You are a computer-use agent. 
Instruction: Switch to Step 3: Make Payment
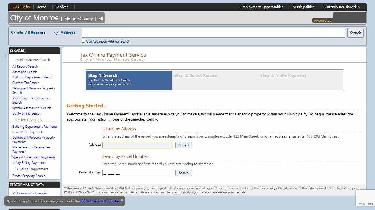tap(283, 75)
